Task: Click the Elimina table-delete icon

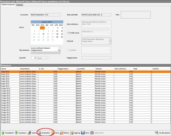Action: click(62, 133)
